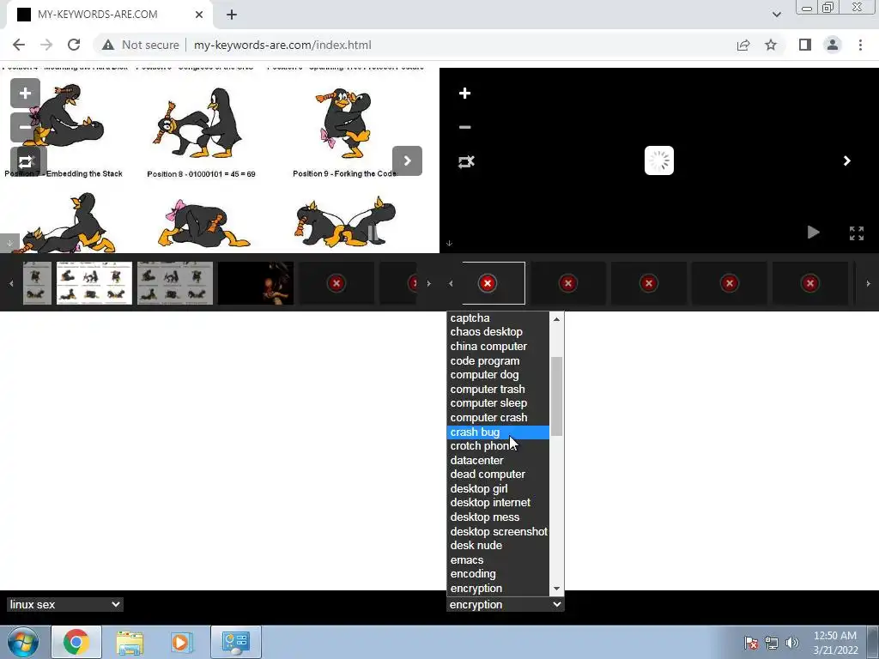Start slideshow with right viewer play button
The width and height of the screenshot is (879, 659).
[x=813, y=232]
